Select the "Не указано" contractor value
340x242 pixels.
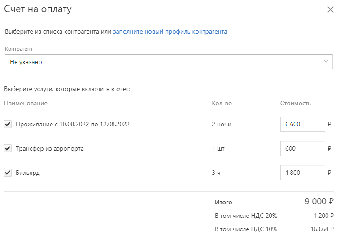pos(26,62)
